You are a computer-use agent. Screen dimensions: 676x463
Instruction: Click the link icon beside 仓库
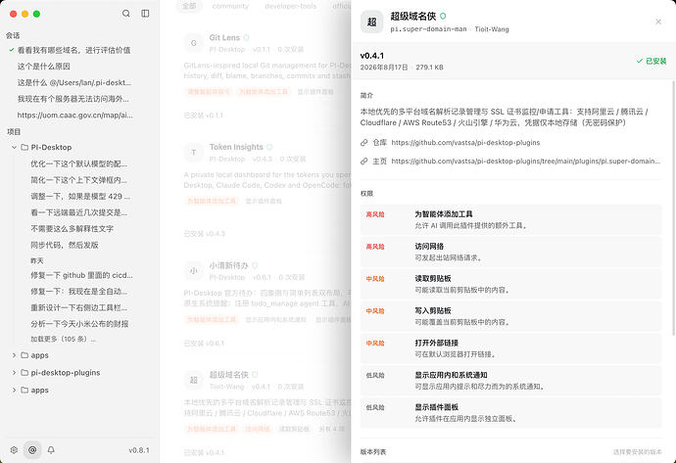364,143
